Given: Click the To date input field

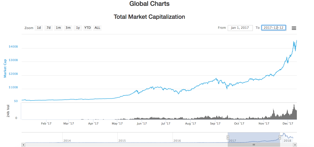Looking at the screenshot, I should click(x=274, y=28).
